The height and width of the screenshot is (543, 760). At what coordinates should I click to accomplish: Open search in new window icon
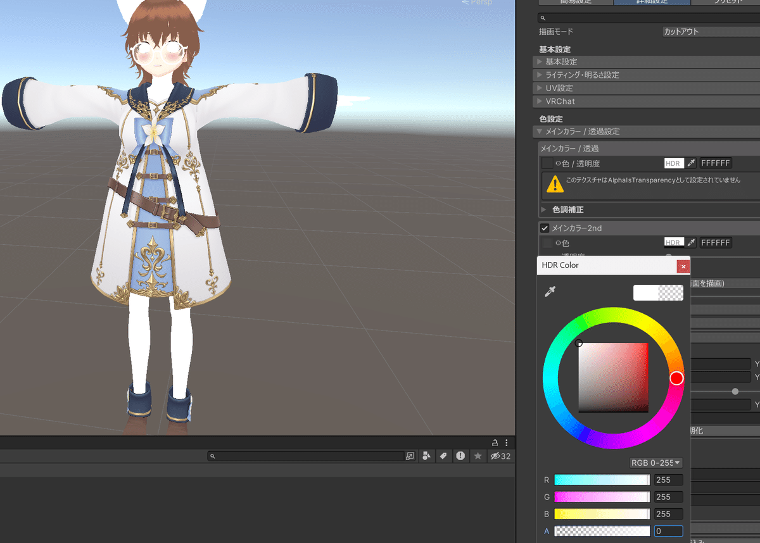point(410,456)
